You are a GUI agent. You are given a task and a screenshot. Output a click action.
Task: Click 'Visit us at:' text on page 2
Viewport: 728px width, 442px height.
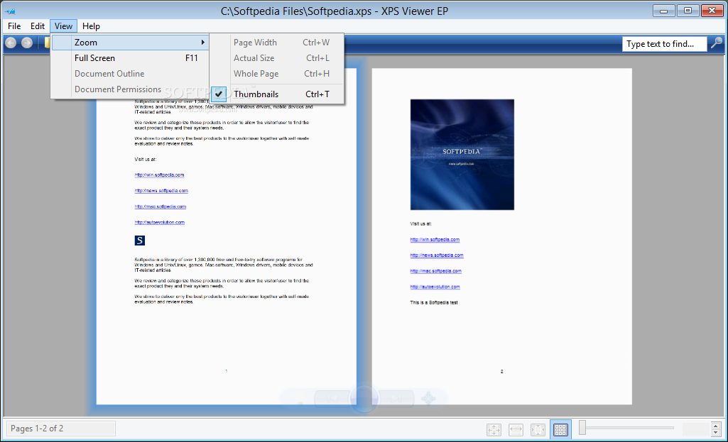[x=420, y=223]
